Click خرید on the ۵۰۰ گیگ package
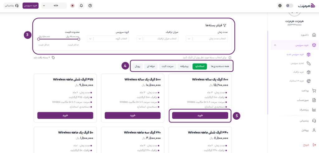 133,115
